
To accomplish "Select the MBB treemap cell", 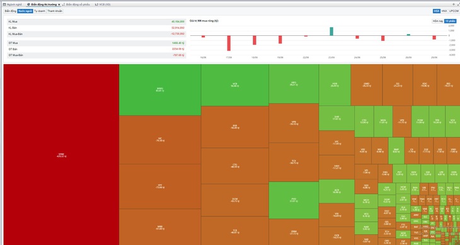I will pyautogui.click(x=160, y=227).
